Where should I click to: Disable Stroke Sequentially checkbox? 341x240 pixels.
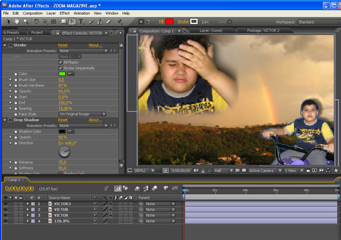[x=61, y=68]
